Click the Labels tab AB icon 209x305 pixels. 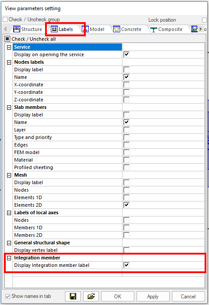coord(54,29)
